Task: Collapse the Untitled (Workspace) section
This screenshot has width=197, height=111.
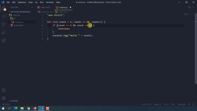Action: click(x=20, y=12)
